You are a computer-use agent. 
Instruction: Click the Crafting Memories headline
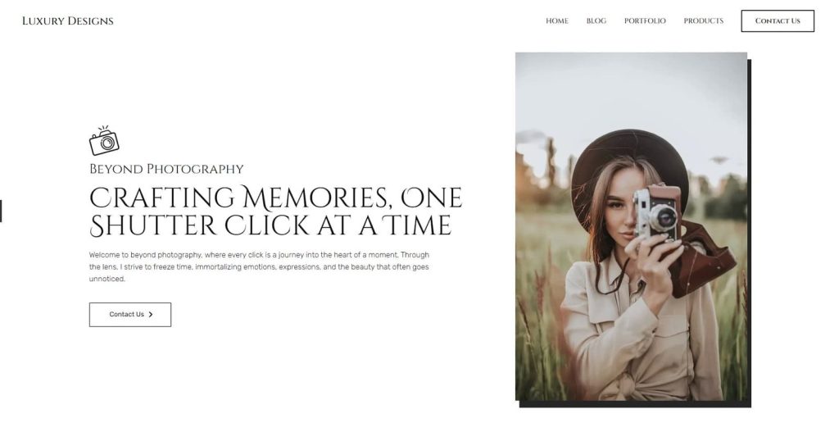click(x=275, y=211)
